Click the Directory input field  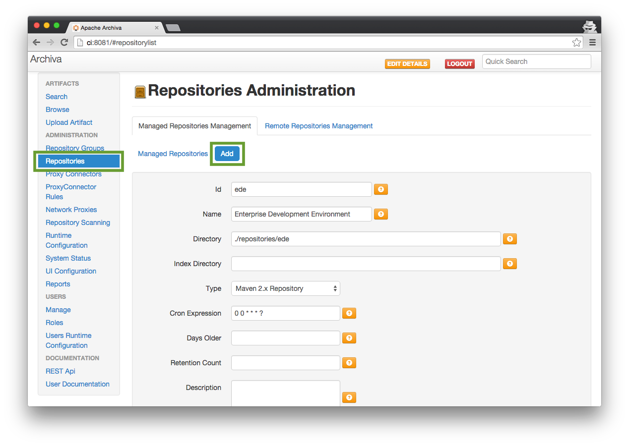point(366,239)
